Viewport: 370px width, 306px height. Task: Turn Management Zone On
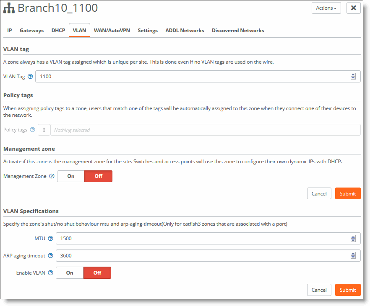tap(71, 176)
